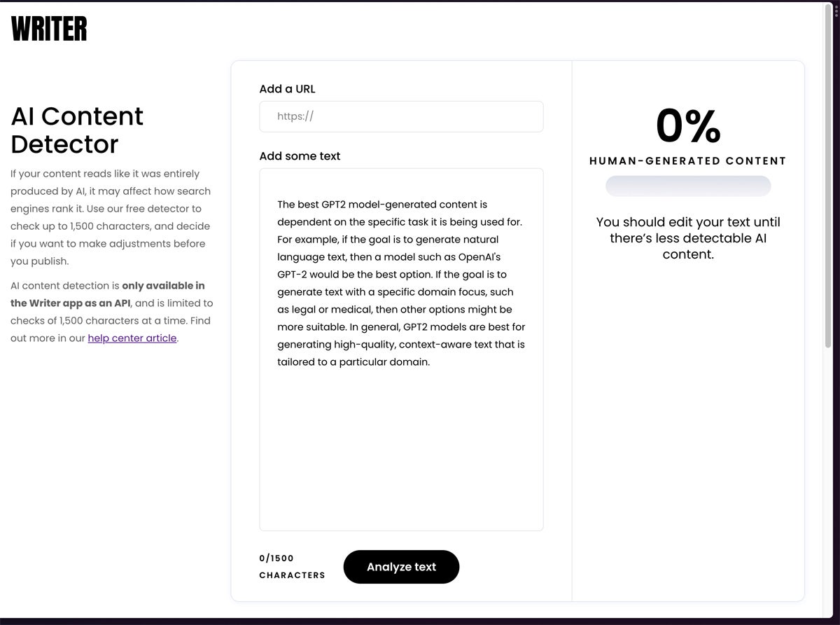Click the Add a URL label
840x625 pixels.
coord(287,89)
